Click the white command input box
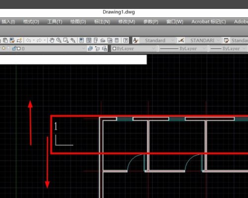This screenshot has width=248, height=198. [x=73, y=59]
